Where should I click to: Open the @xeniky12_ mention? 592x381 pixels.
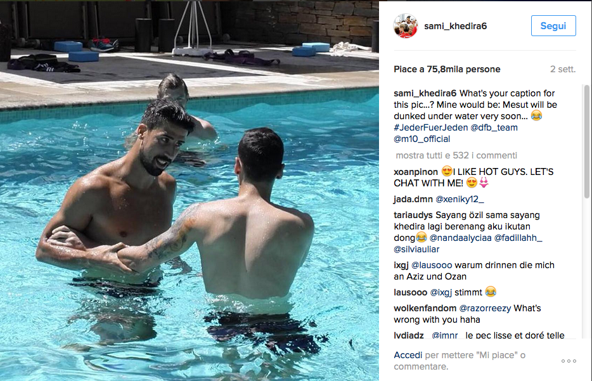pos(460,199)
